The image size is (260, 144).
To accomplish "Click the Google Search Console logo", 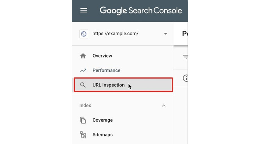I will 141,11.
